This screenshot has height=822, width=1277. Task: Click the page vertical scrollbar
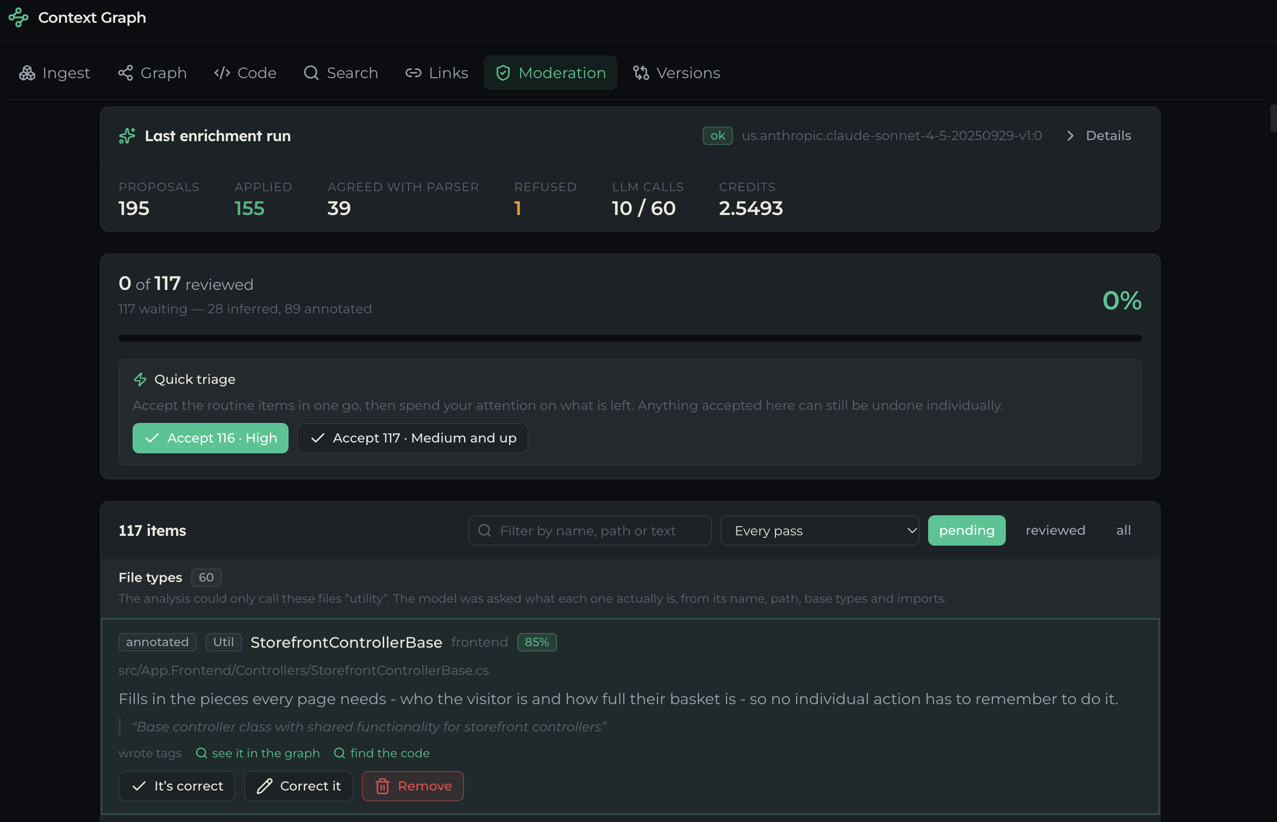pos(1273,118)
